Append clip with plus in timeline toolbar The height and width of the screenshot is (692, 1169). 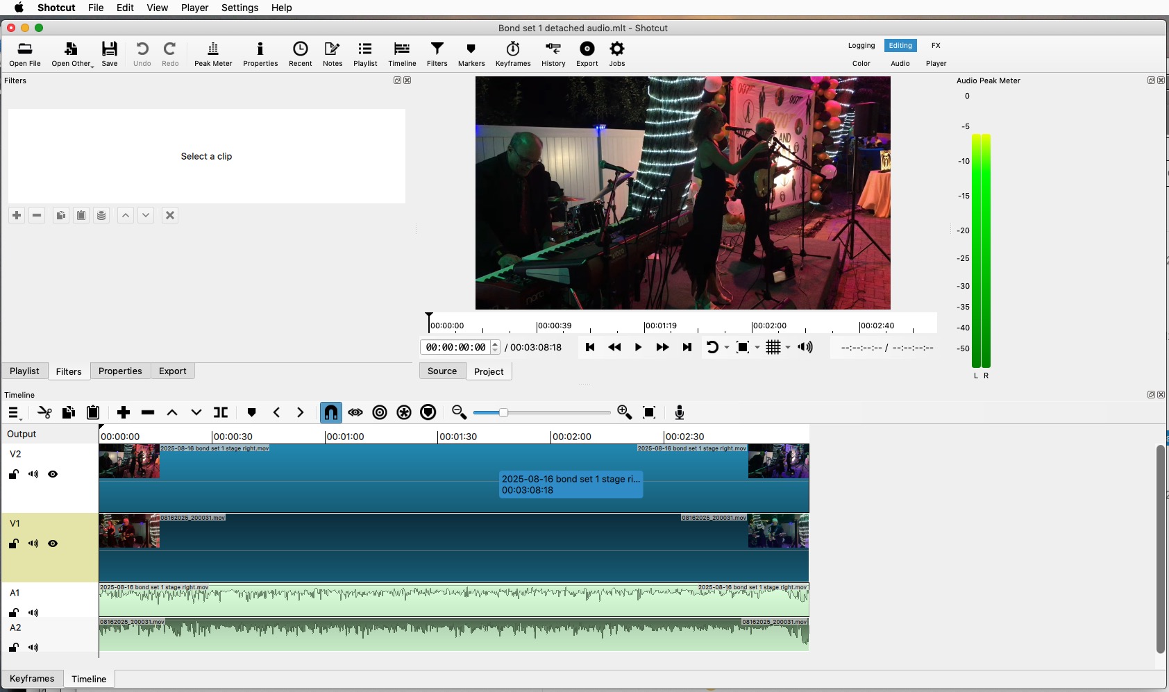tap(124, 412)
